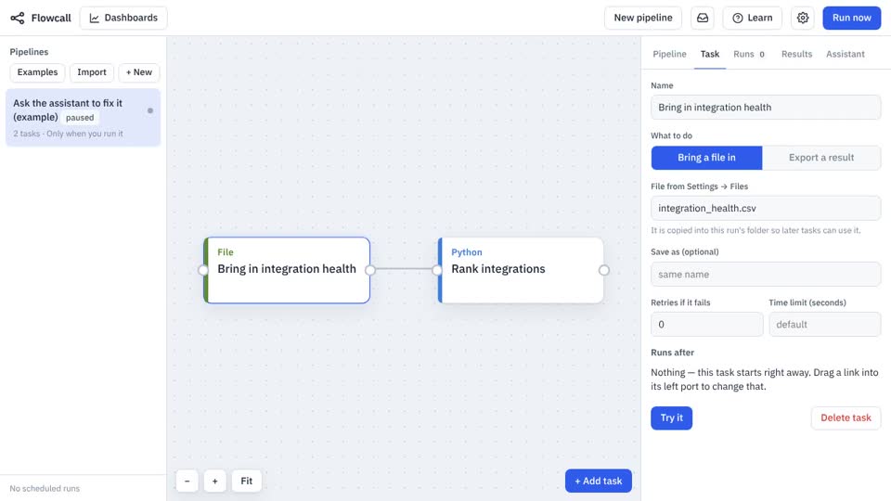Select the Rank integrations Python node

[521, 270]
